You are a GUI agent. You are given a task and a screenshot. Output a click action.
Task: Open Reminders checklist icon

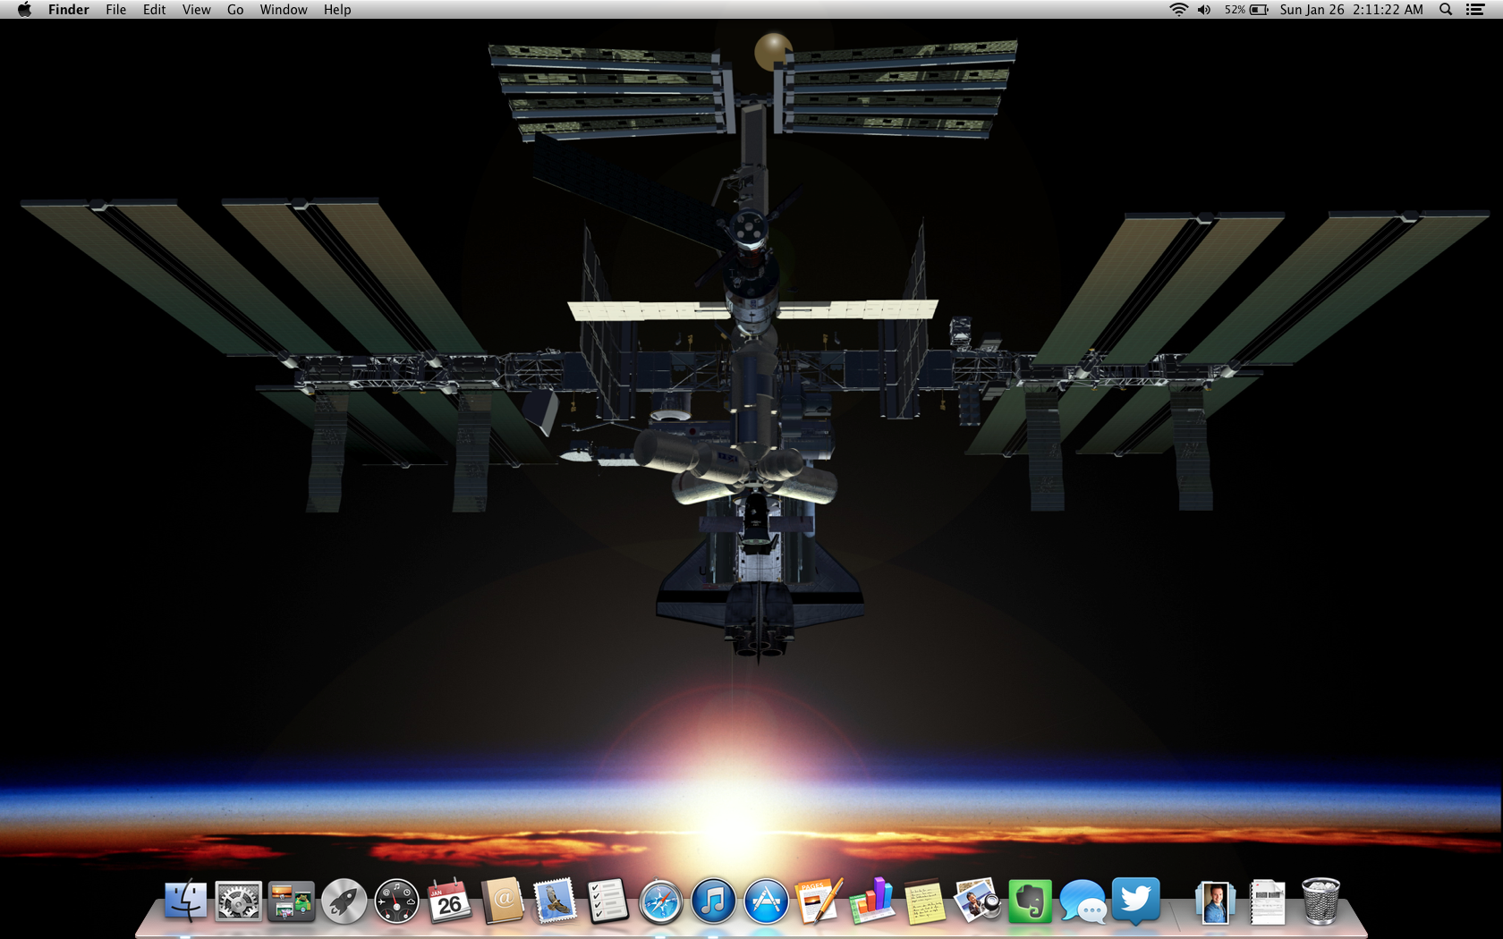click(607, 901)
